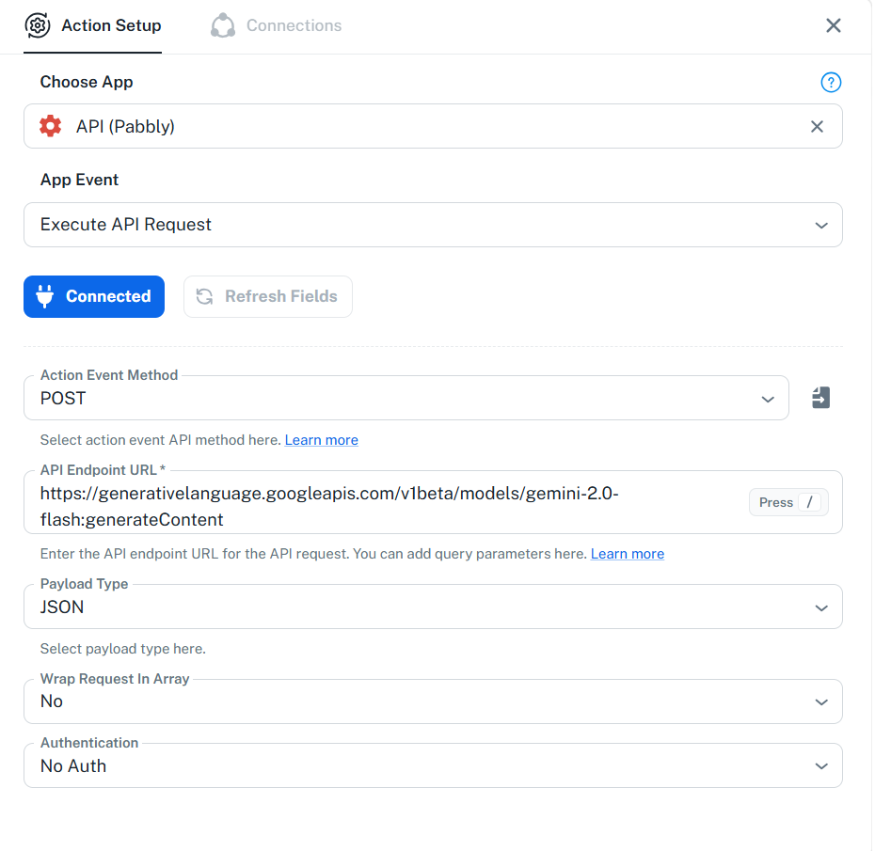Expand the Action Event Method dropdown

(406, 399)
